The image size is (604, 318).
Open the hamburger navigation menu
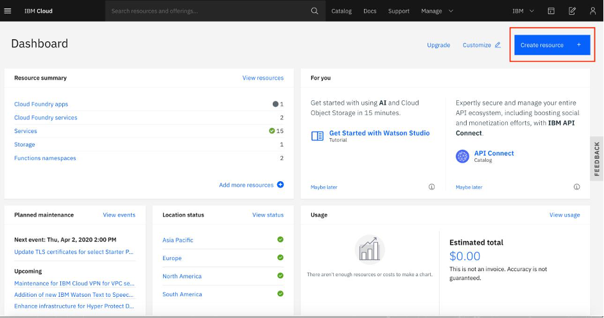pyautogui.click(x=7, y=11)
